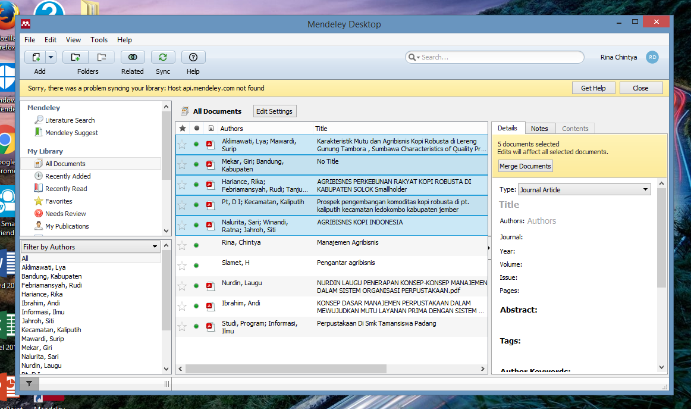
Task: Toggle read status dot for Ibrahim, Andi row
Action: tap(196, 306)
